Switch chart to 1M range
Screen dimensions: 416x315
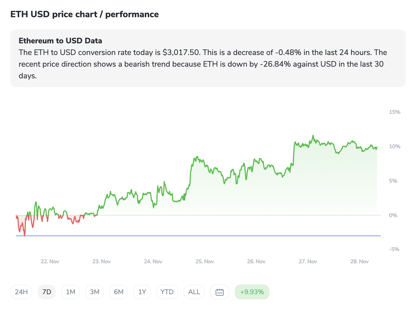(x=70, y=292)
